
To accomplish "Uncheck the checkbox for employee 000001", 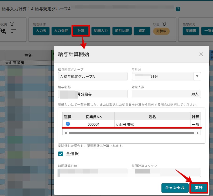I will pyautogui.click(x=68, y=124).
